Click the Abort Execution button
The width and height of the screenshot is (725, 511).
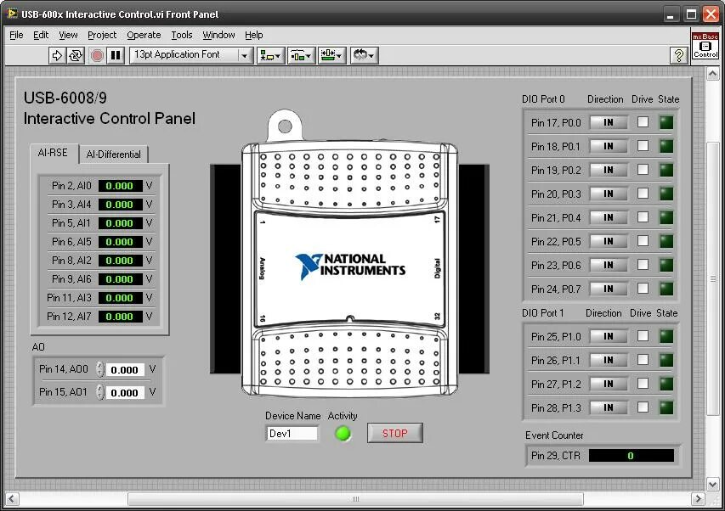coord(97,55)
